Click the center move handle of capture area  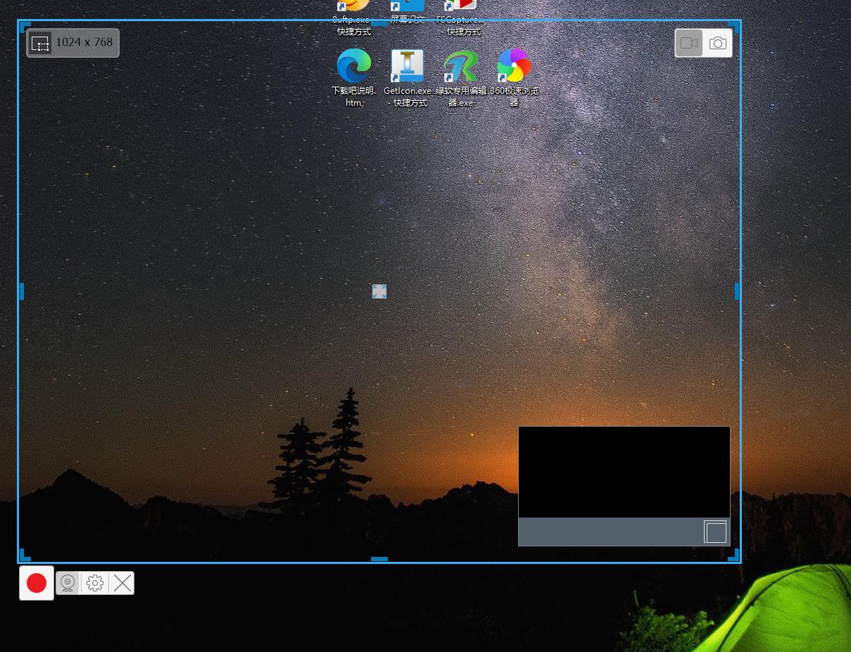379,291
